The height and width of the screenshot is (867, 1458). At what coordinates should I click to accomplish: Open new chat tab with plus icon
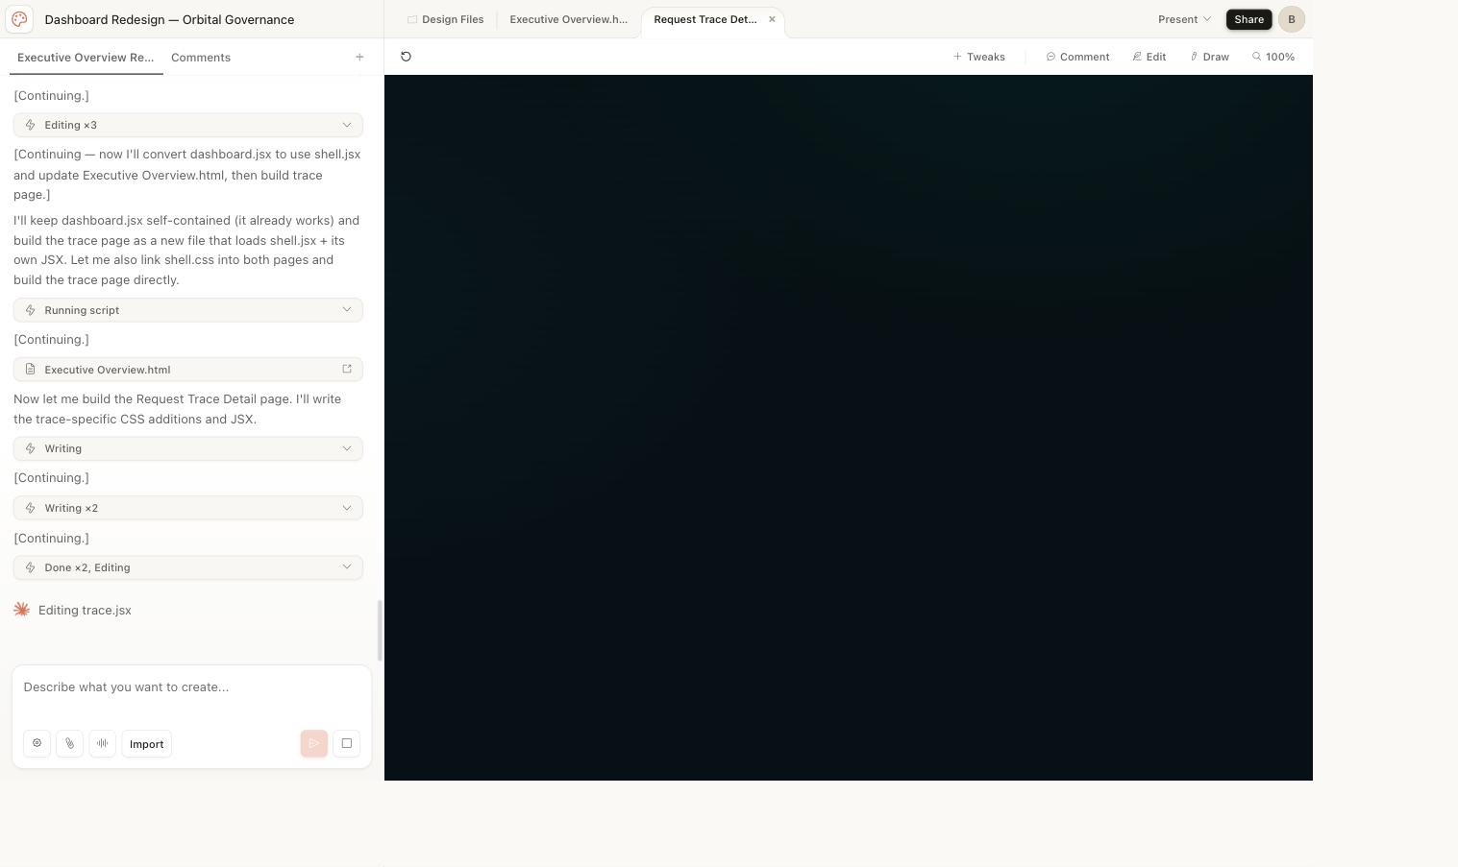(359, 58)
